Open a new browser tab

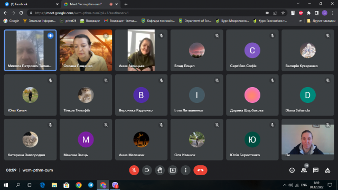coord(126,4)
